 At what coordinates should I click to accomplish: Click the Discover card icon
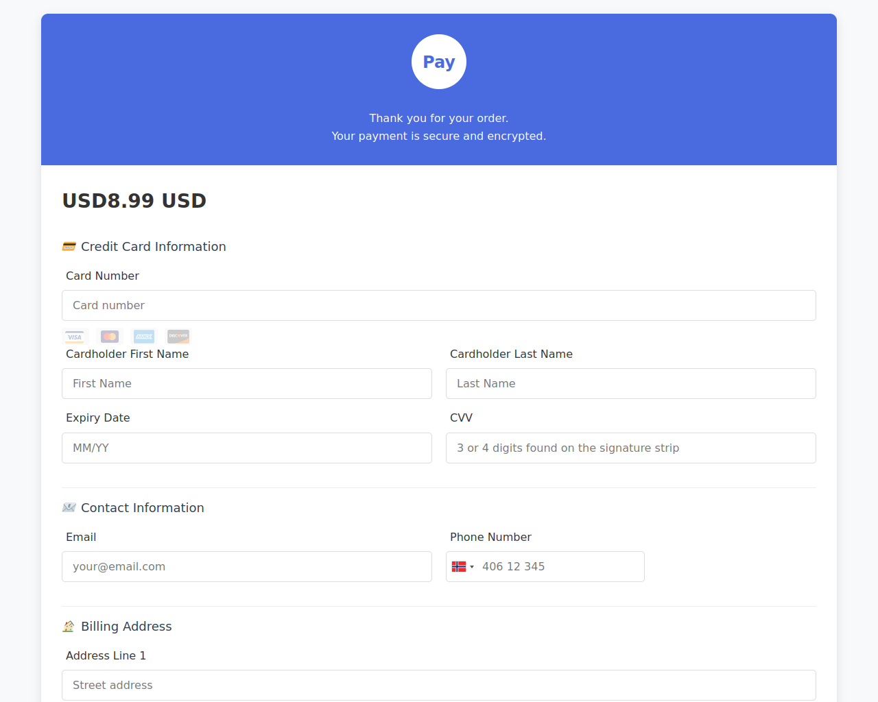tap(178, 337)
